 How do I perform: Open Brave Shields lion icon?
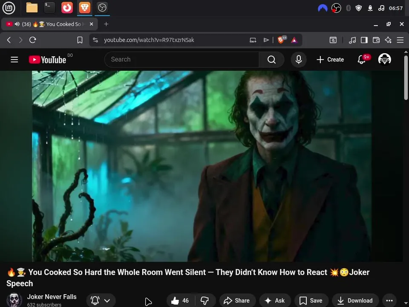coord(282,40)
